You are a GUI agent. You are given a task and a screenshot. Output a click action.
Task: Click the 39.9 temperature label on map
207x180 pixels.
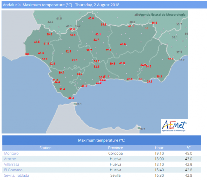pyautogui.click(x=104, y=25)
